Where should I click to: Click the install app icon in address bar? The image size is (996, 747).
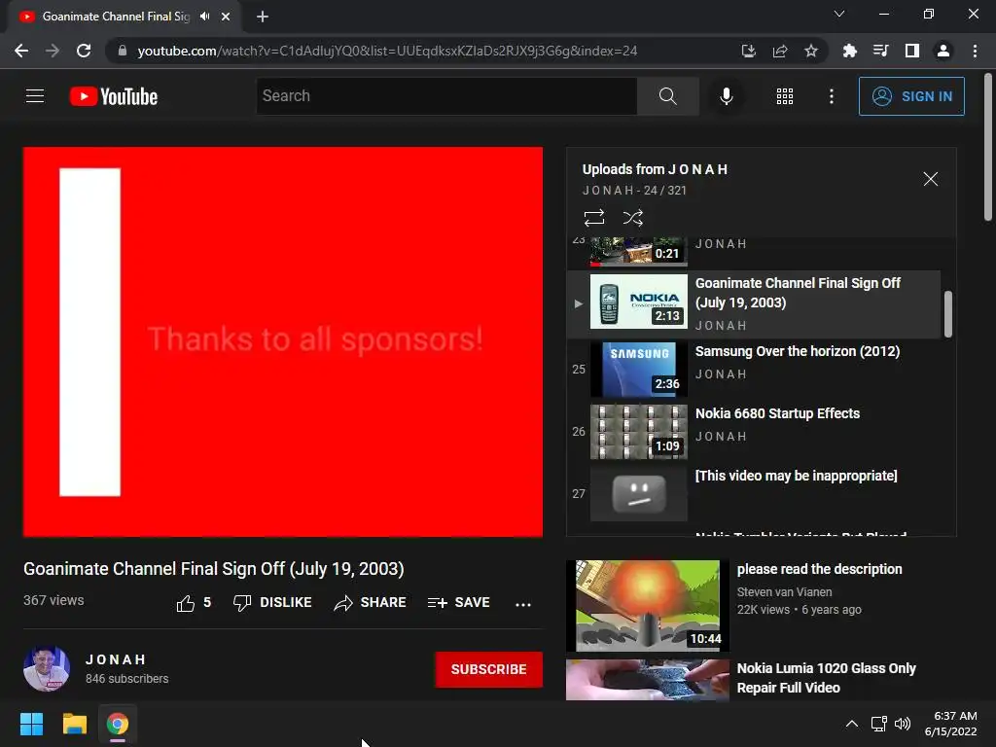coord(749,51)
